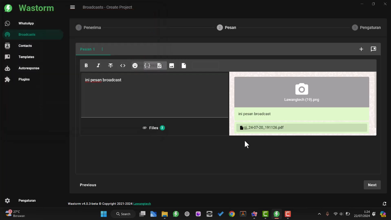Screen dimensions: 391x220
Task: Click the notification bell icon in footer
Action: [x=384, y=204]
